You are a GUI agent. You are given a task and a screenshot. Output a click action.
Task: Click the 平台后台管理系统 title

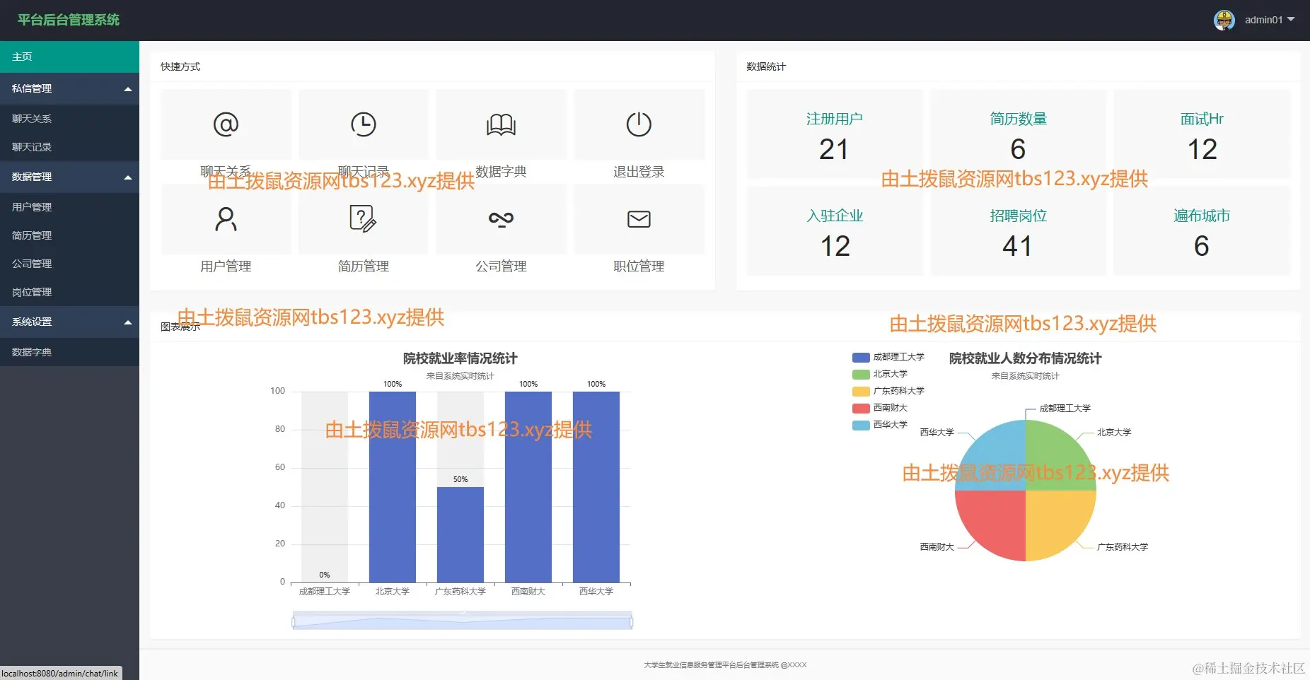[x=69, y=20]
